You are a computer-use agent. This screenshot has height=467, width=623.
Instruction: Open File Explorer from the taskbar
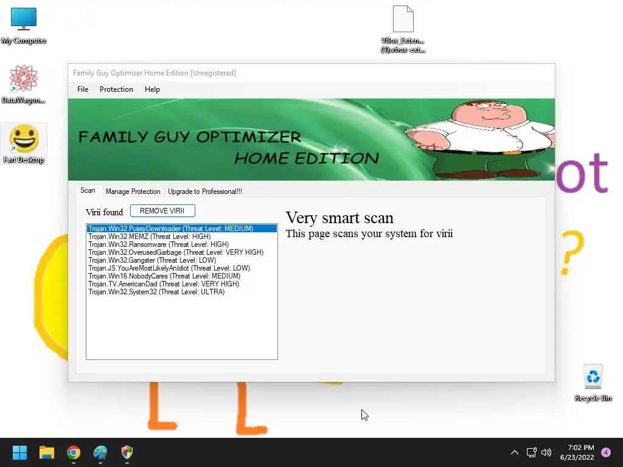46,452
